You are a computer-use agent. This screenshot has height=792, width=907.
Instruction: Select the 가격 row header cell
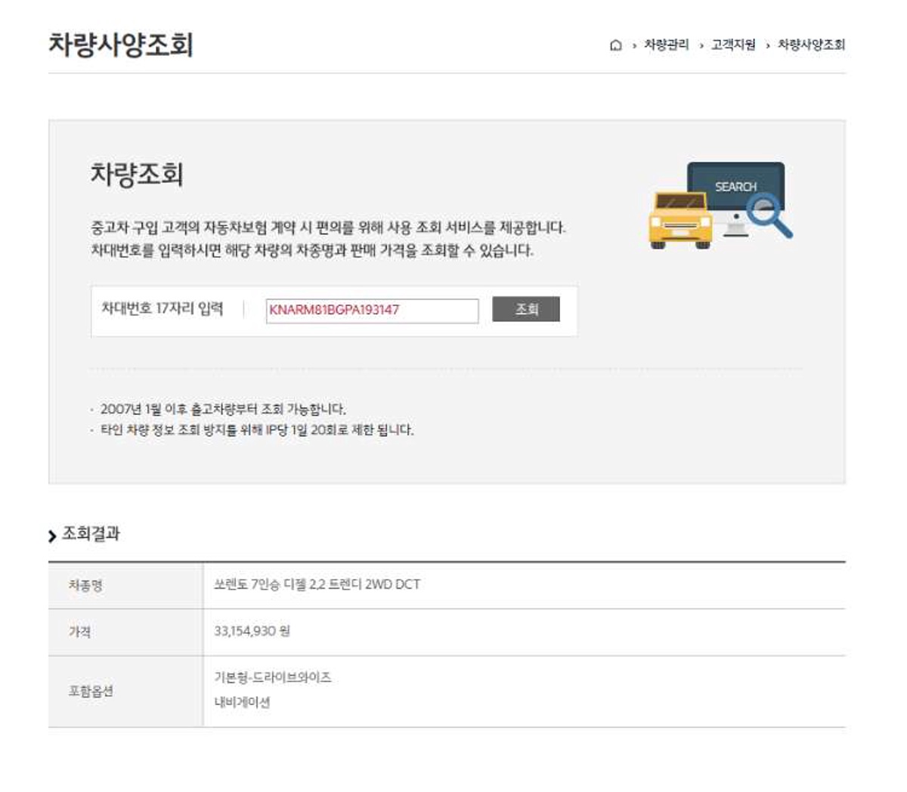80,632
